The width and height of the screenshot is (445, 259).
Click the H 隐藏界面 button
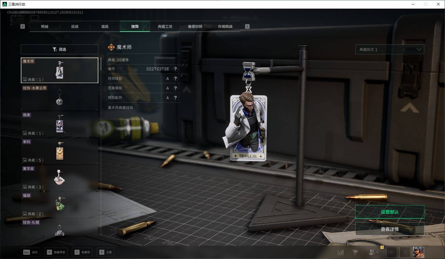tap(56, 252)
